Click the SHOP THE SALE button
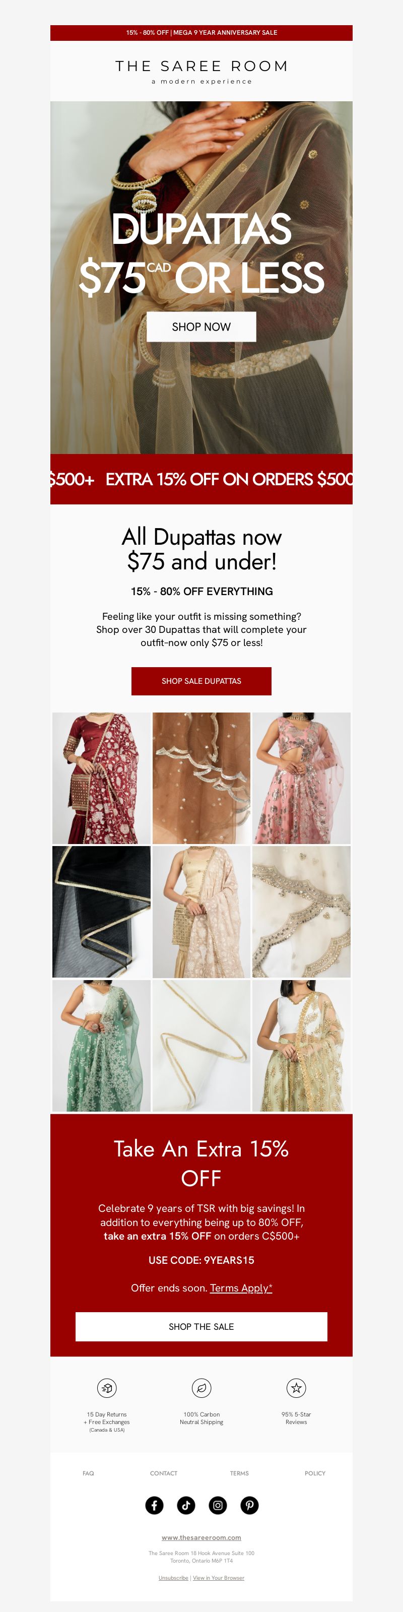 [x=201, y=1327]
